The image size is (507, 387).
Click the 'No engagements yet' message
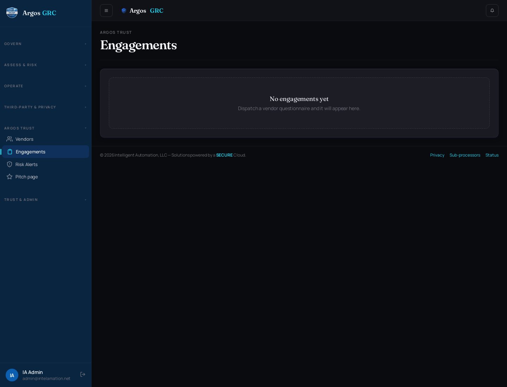point(299,99)
